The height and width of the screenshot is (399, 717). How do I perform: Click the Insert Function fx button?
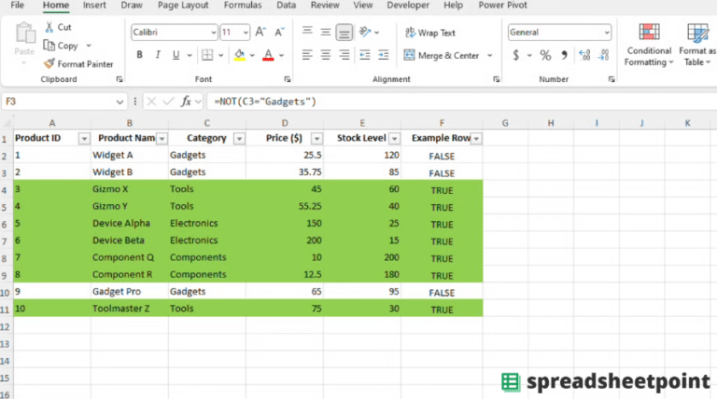pos(186,101)
